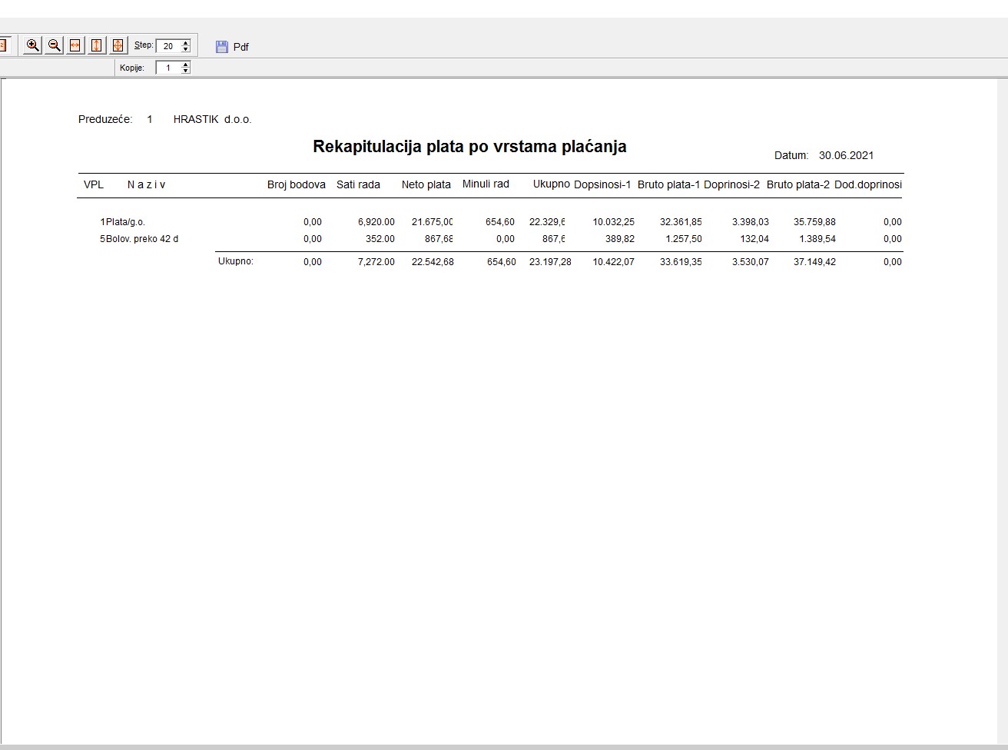Viewport: 1008px width, 750px height.
Task: Decrease Kopije count with down arrow
Action: pos(186,71)
